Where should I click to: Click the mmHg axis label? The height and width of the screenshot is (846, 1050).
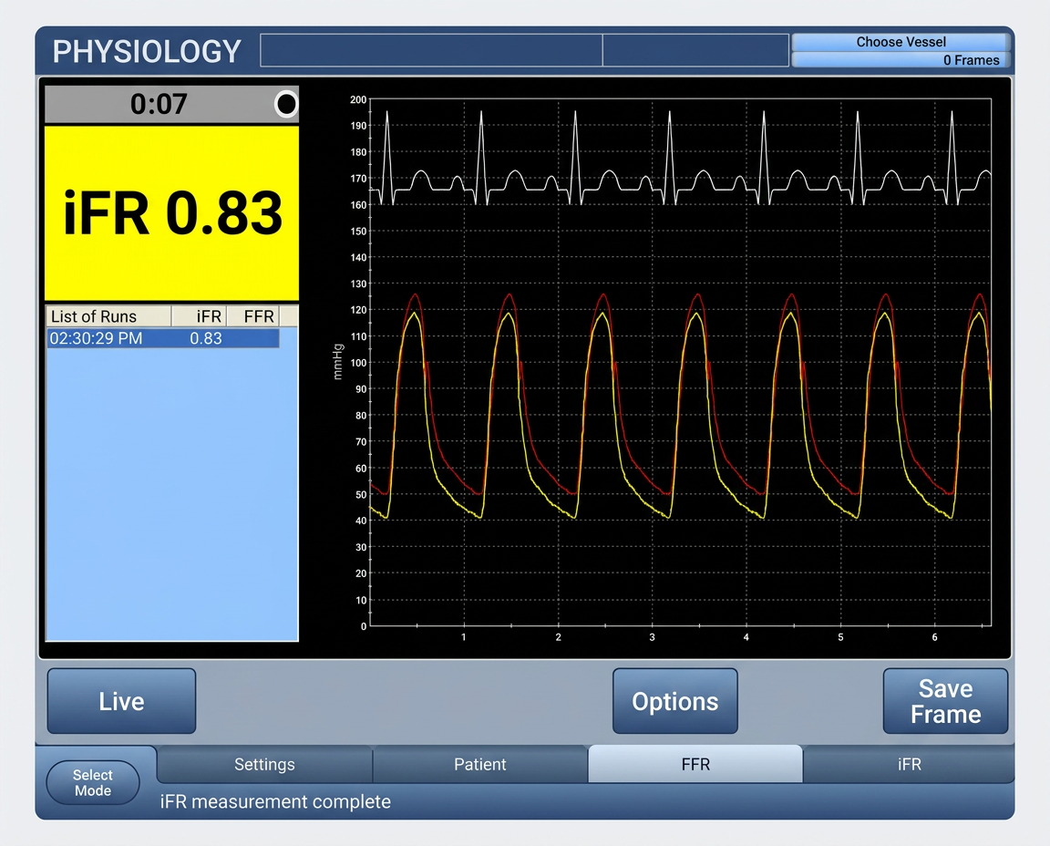337,362
